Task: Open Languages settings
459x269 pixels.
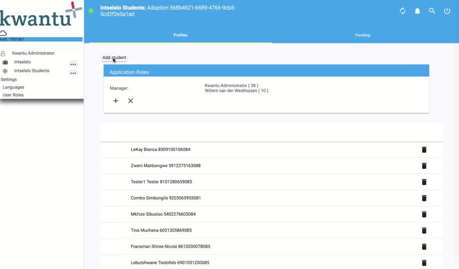Action: click(x=13, y=87)
